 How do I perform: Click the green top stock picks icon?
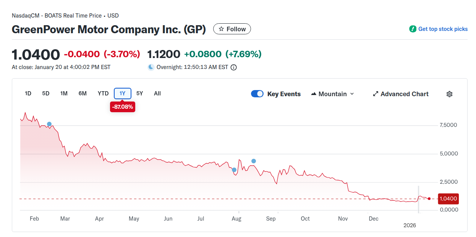point(413,29)
